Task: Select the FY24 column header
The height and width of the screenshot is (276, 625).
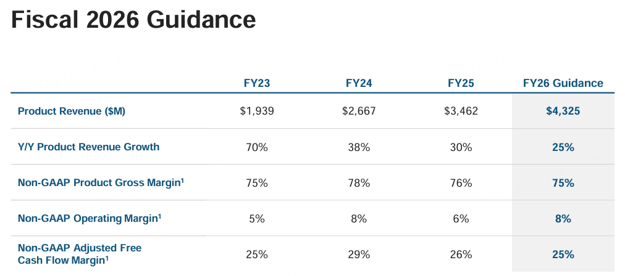Action: [359, 83]
